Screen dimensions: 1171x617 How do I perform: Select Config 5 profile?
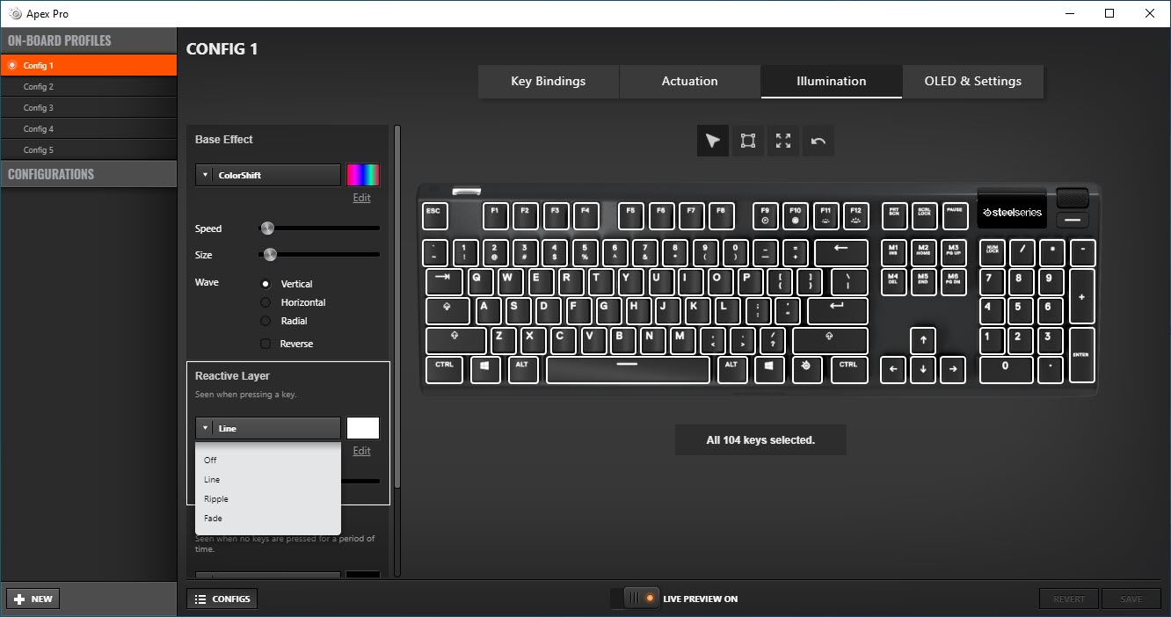pyautogui.click(x=88, y=150)
